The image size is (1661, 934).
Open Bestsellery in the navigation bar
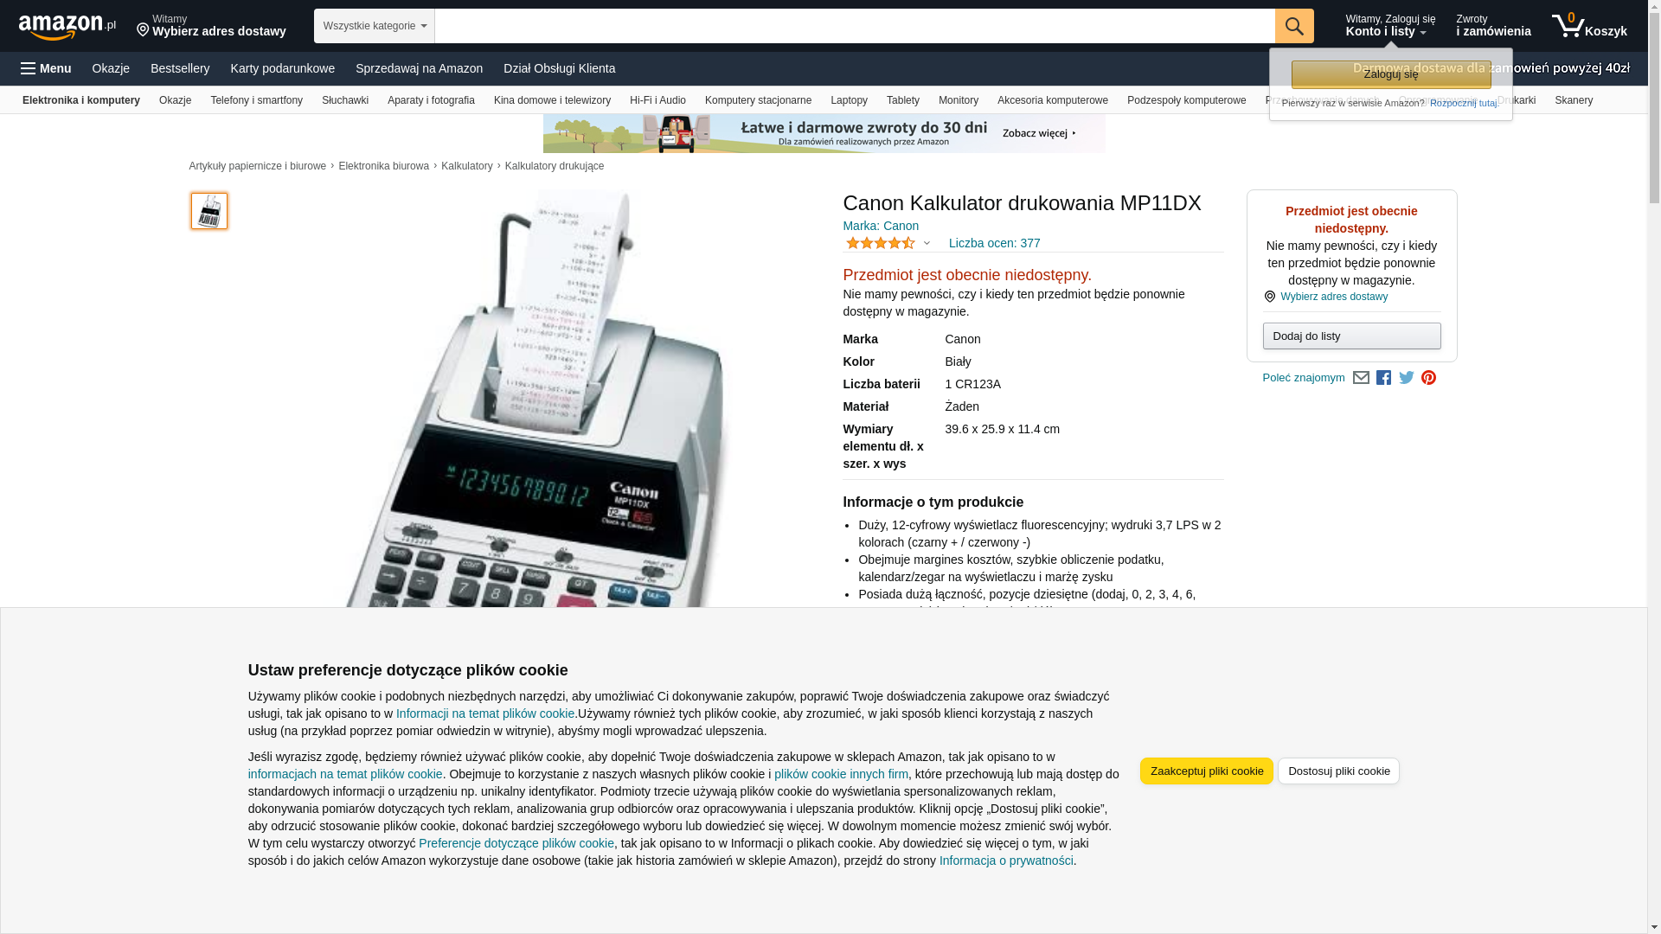coord(180,68)
